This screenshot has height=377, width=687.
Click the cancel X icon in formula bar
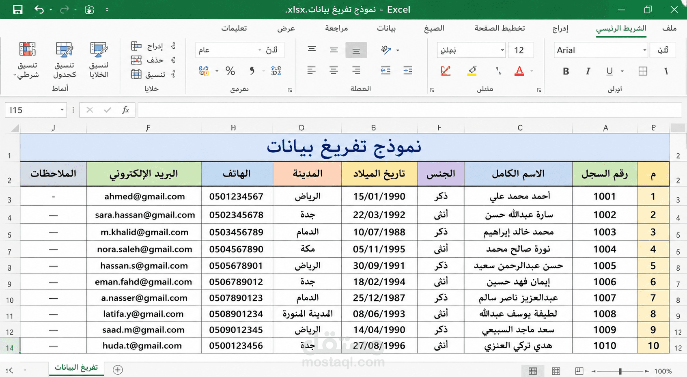90,110
